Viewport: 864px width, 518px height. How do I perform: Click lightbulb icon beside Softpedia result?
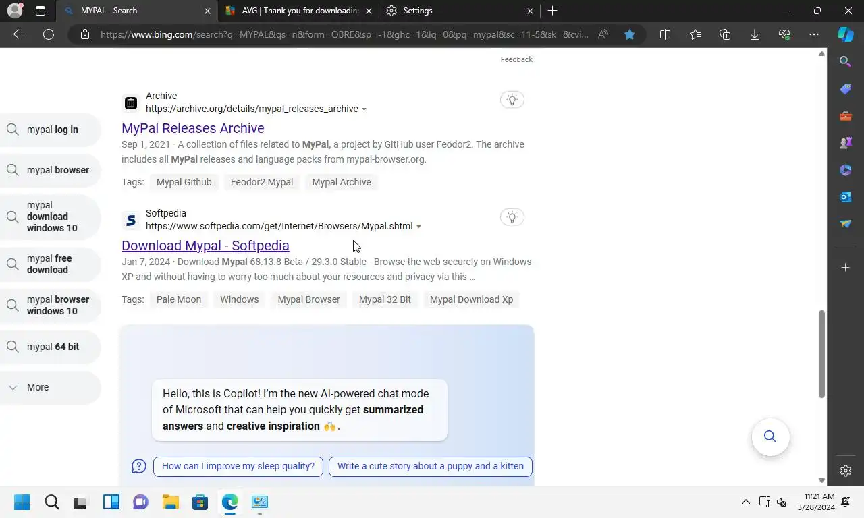pos(512,217)
